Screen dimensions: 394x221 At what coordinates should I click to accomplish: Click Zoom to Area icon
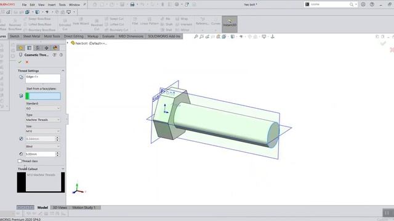click(x=201, y=37)
